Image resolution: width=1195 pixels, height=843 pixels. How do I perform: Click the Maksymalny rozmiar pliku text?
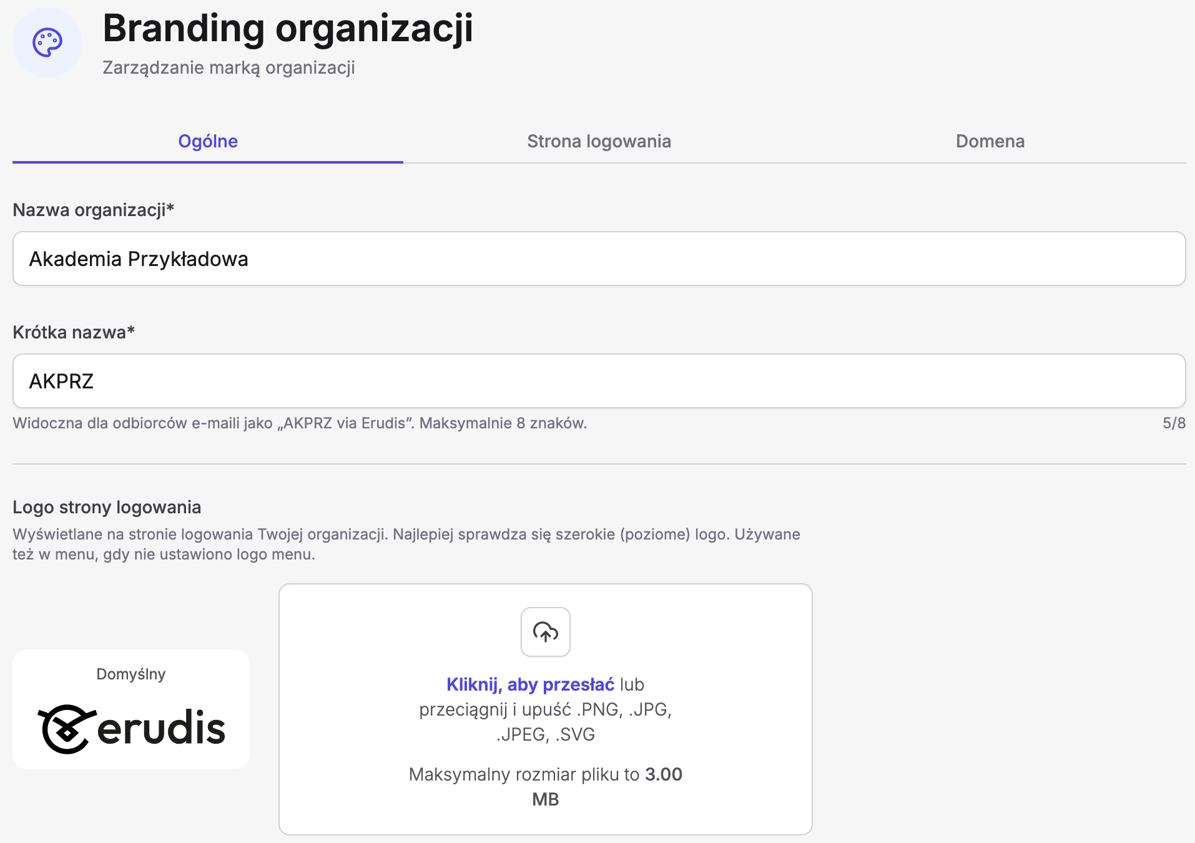coord(546,787)
